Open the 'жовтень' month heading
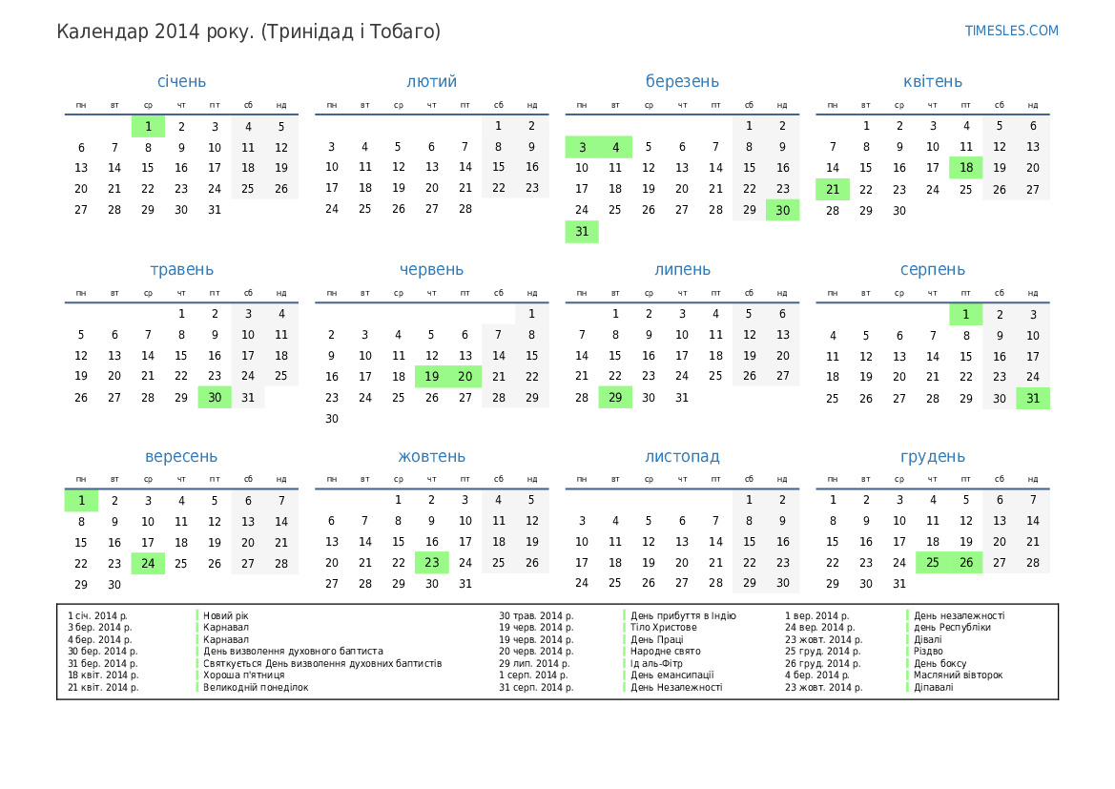The height and width of the screenshot is (789, 1115). [432, 457]
